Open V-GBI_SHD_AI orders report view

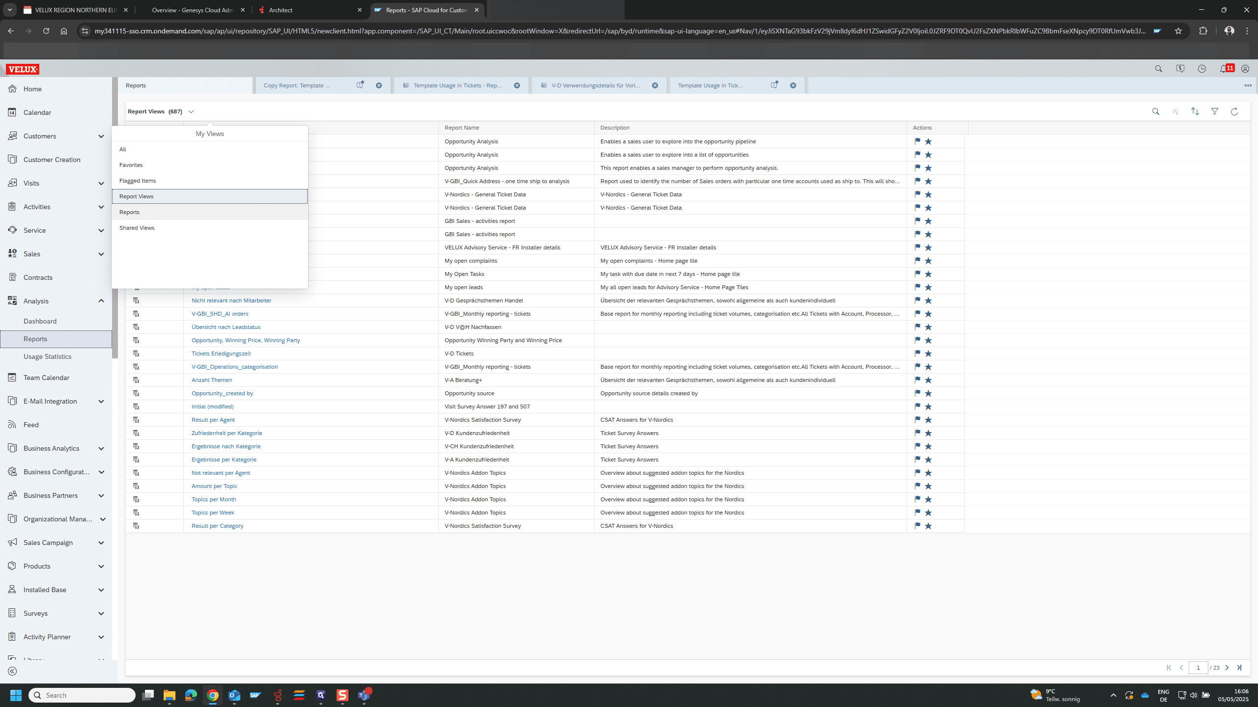pyautogui.click(x=220, y=314)
